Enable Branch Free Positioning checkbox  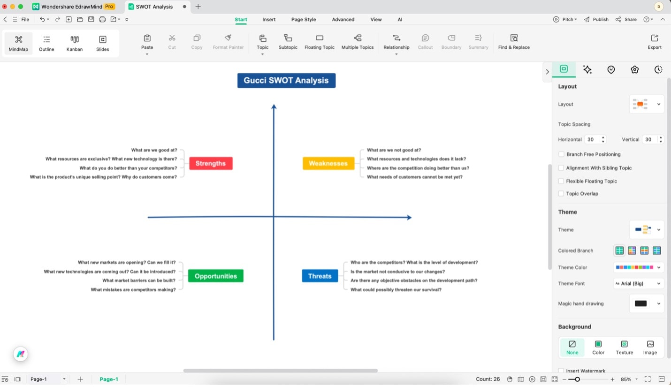[x=561, y=154]
